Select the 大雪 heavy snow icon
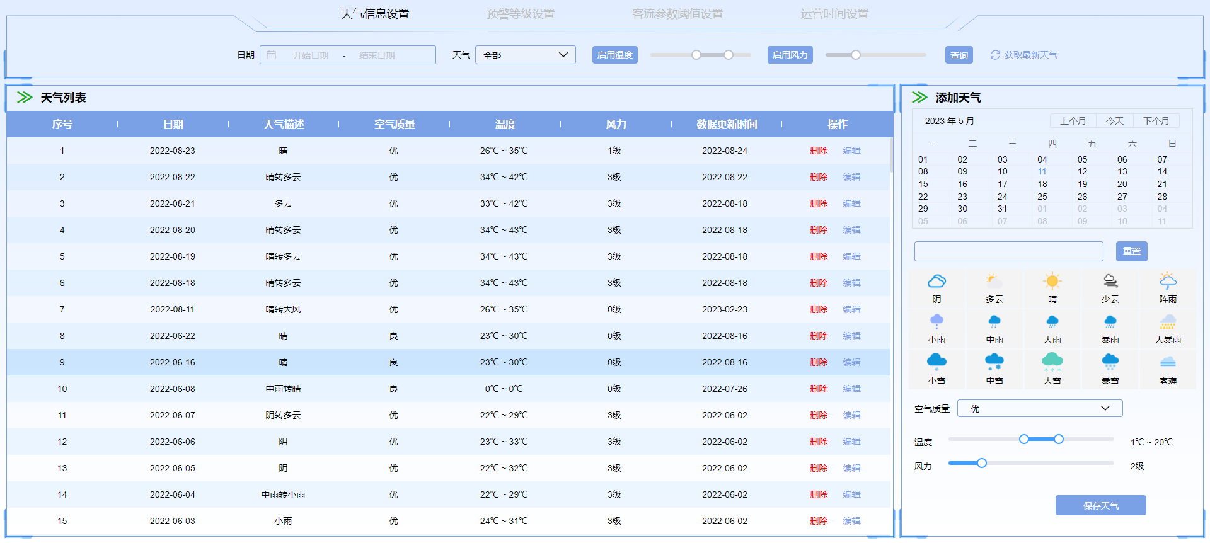This screenshot has height=543, width=1210. [x=1052, y=362]
